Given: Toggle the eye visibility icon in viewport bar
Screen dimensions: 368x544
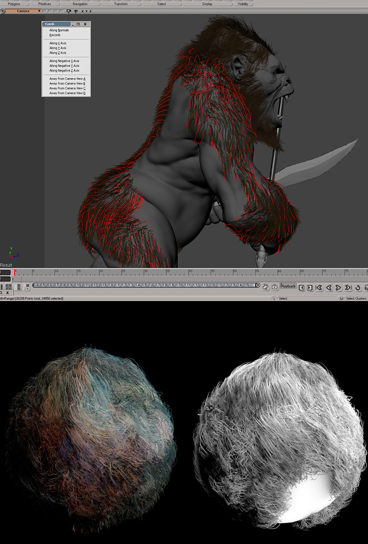Looking at the screenshot, I should pyautogui.click(x=76, y=11).
